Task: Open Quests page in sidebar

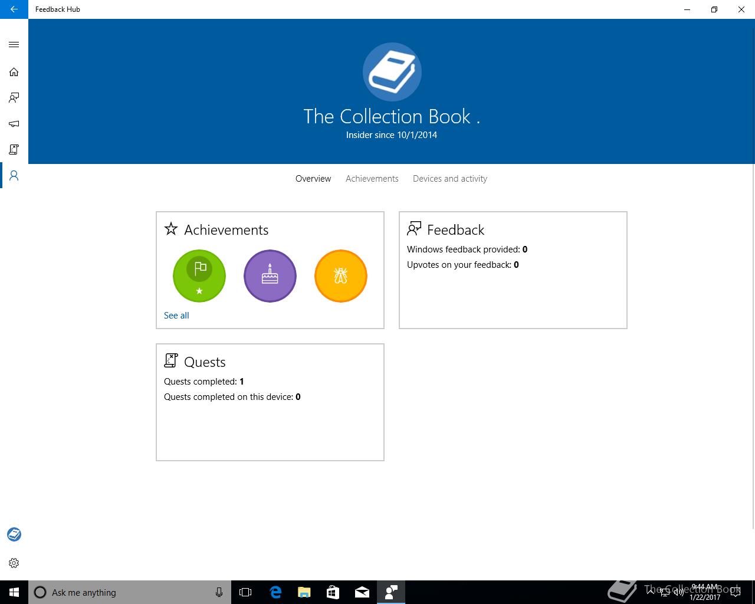Action: point(14,150)
